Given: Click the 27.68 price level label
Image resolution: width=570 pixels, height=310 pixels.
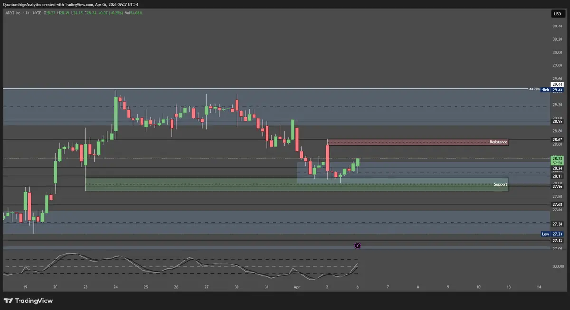Looking at the screenshot, I should click(x=557, y=204).
